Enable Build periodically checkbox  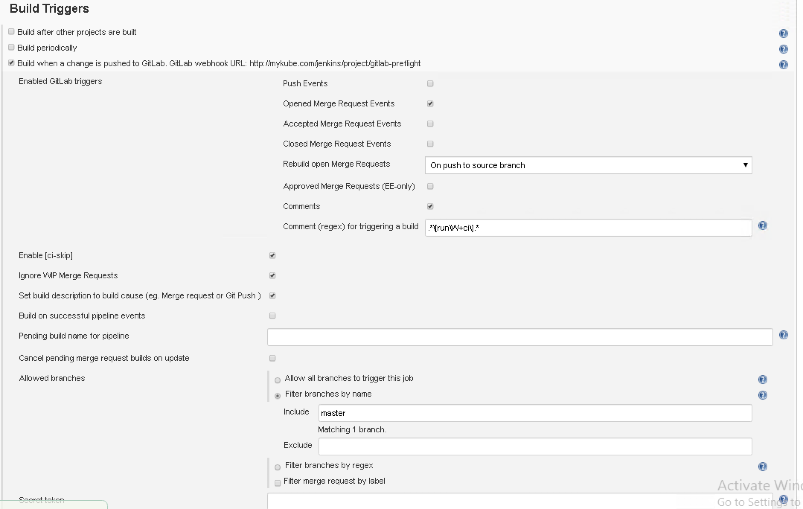(x=11, y=47)
